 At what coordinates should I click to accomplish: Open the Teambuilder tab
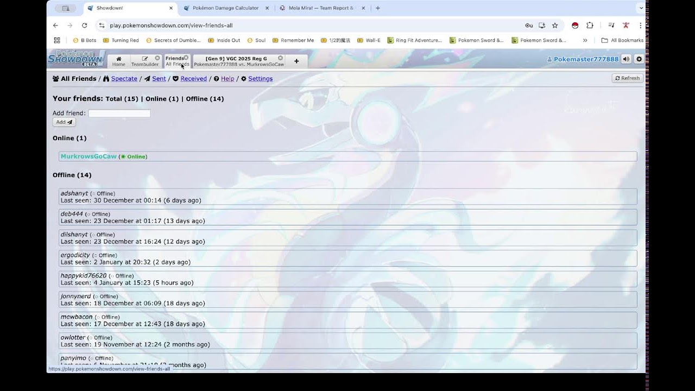tap(144, 61)
